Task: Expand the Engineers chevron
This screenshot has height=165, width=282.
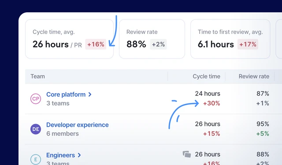Action: pyautogui.click(x=79, y=155)
